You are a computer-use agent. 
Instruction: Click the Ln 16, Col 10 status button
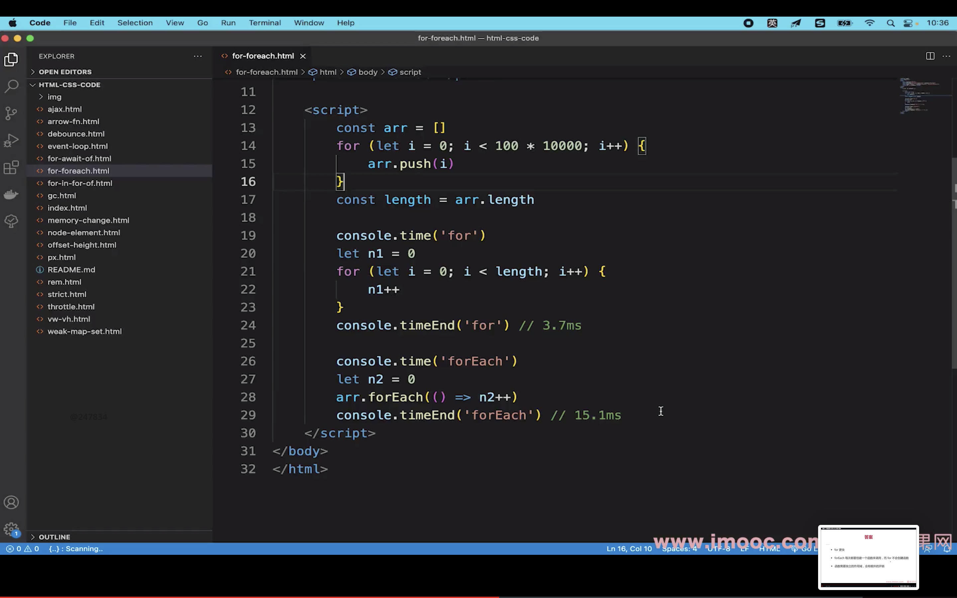tap(629, 548)
